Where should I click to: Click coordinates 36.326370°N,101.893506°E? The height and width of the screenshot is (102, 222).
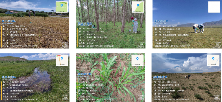point(100,46)
